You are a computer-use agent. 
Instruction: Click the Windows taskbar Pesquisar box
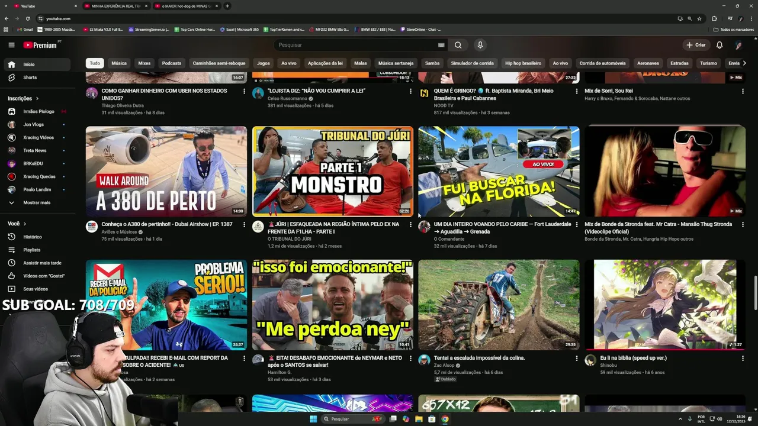pyautogui.click(x=352, y=419)
